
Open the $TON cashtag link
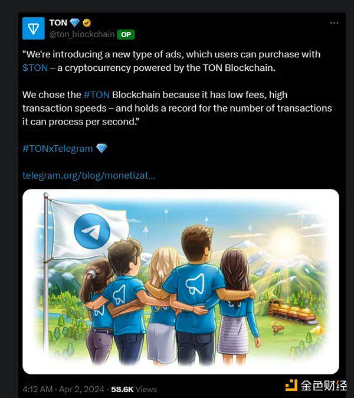[x=35, y=68]
